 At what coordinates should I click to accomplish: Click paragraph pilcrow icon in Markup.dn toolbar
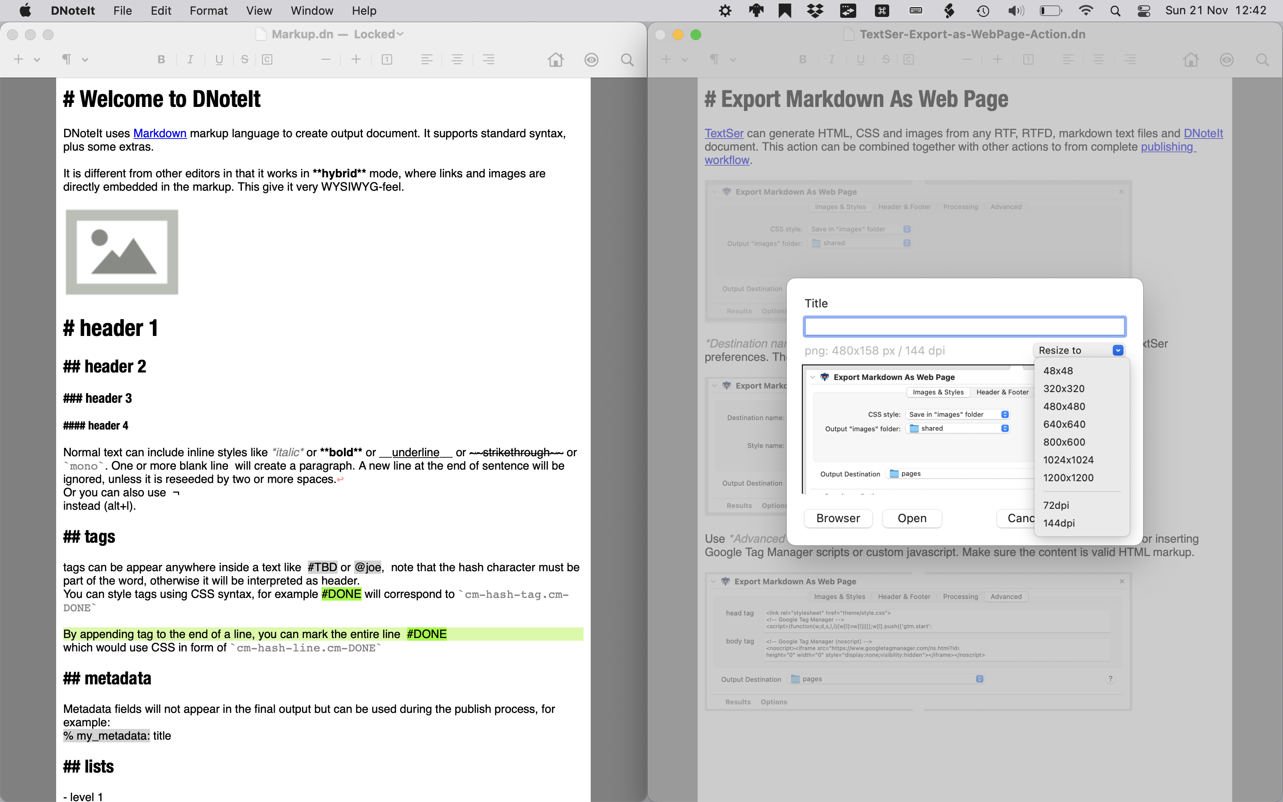pyautogui.click(x=67, y=59)
